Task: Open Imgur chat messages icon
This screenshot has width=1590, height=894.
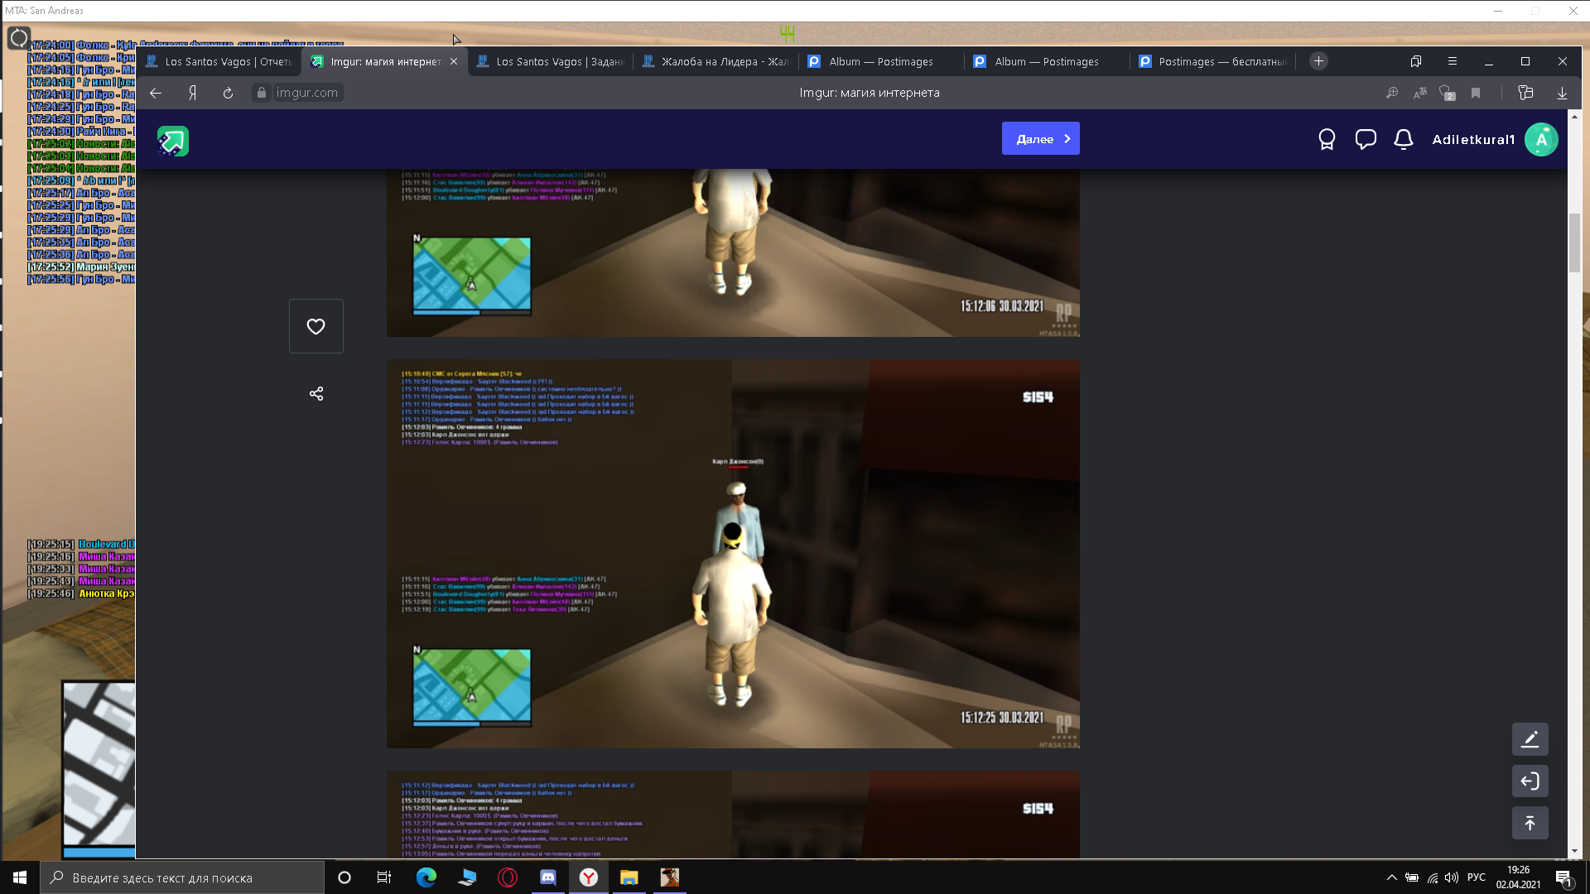Action: pyautogui.click(x=1366, y=139)
